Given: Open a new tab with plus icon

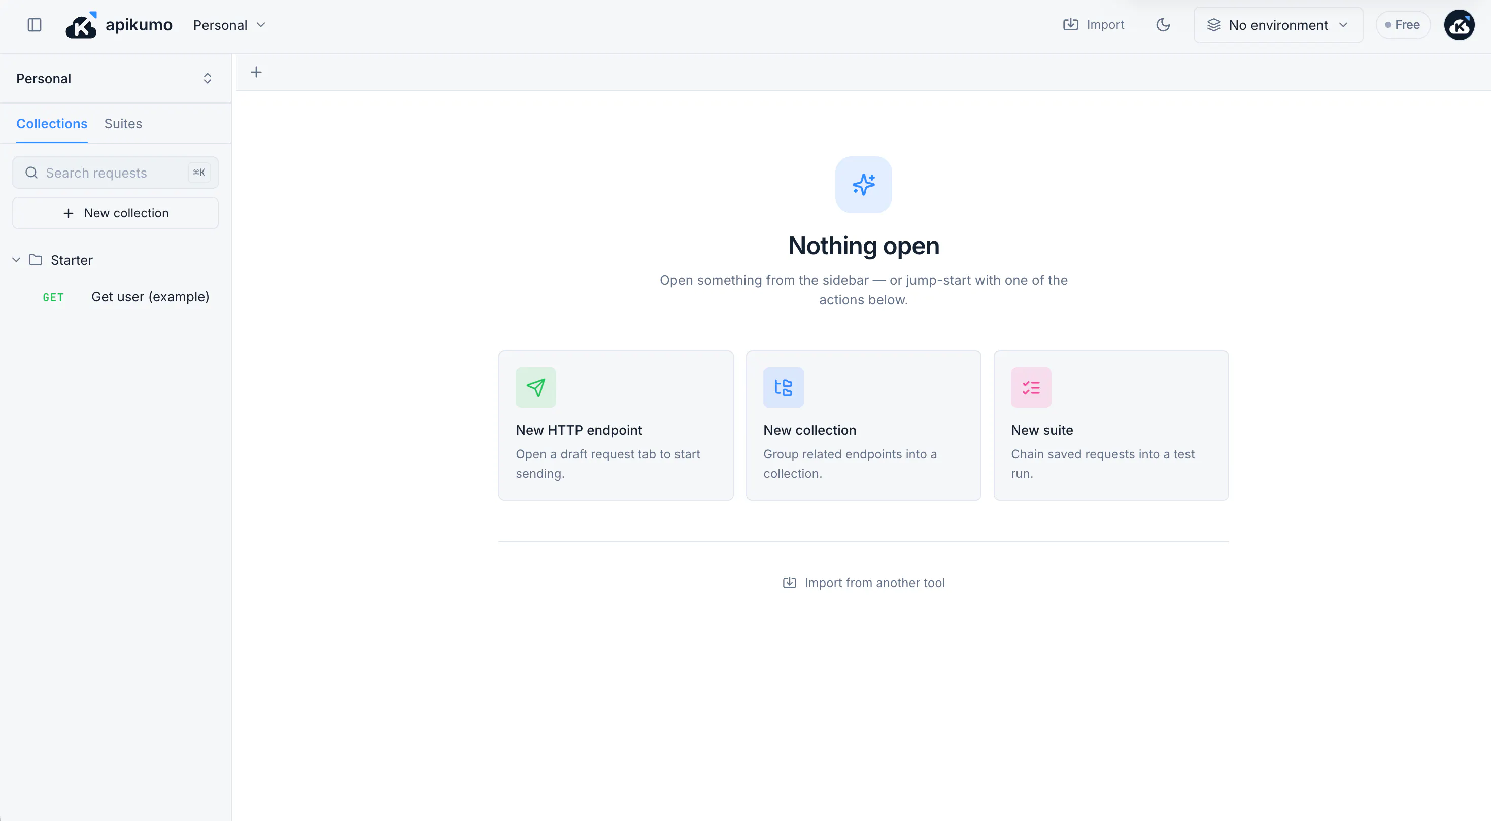Looking at the screenshot, I should click(x=256, y=73).
